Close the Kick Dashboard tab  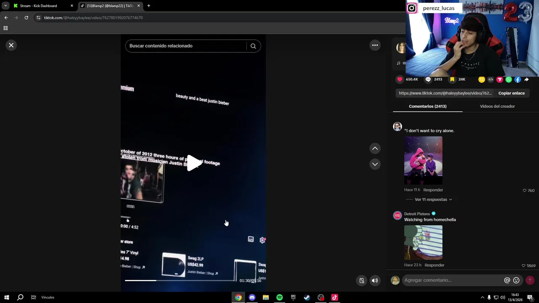coord(72,6)
